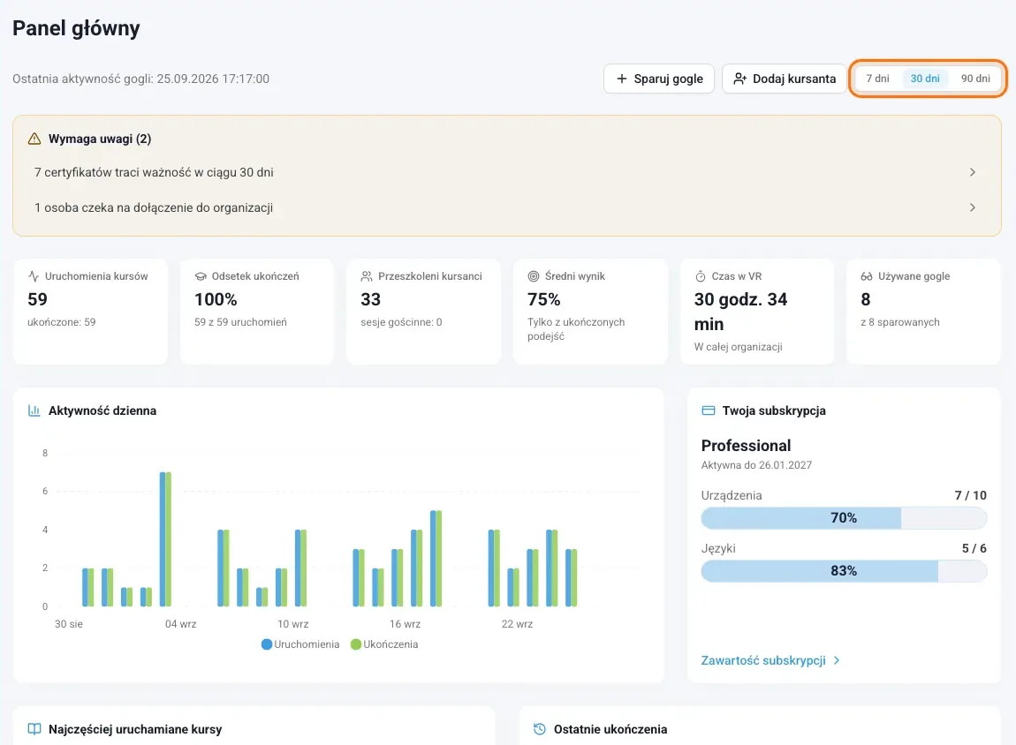Click the 7 / 10 devices count
This screenshot has height=745, width=1016.
pyautogui.click(x=971, y=495)
